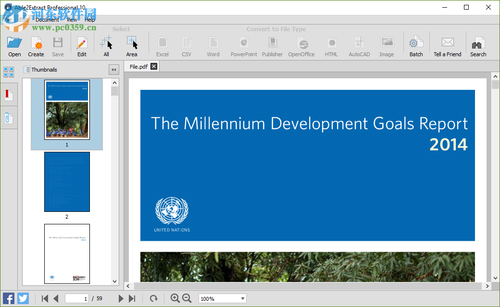Viewport: 500px width, 307px height.
Task: Jump to the last page
Action: [132, 299]
